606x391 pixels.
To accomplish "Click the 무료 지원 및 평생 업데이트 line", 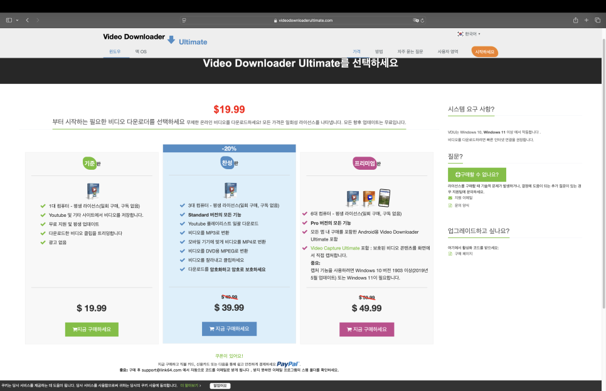I will click(74, 224).
